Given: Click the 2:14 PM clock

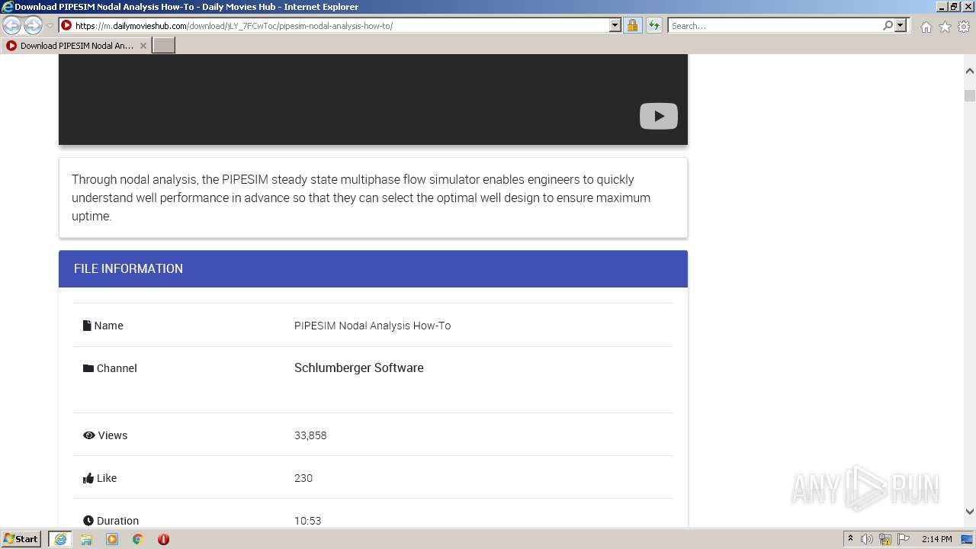Looking at the screenshot, I should (936, 539).
